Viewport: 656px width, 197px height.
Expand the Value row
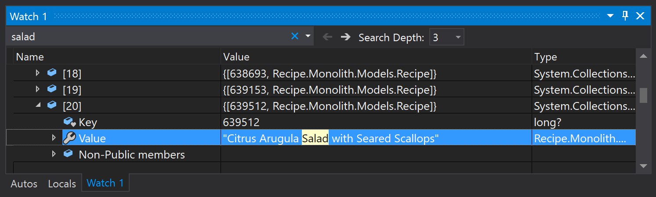(54, 138)
